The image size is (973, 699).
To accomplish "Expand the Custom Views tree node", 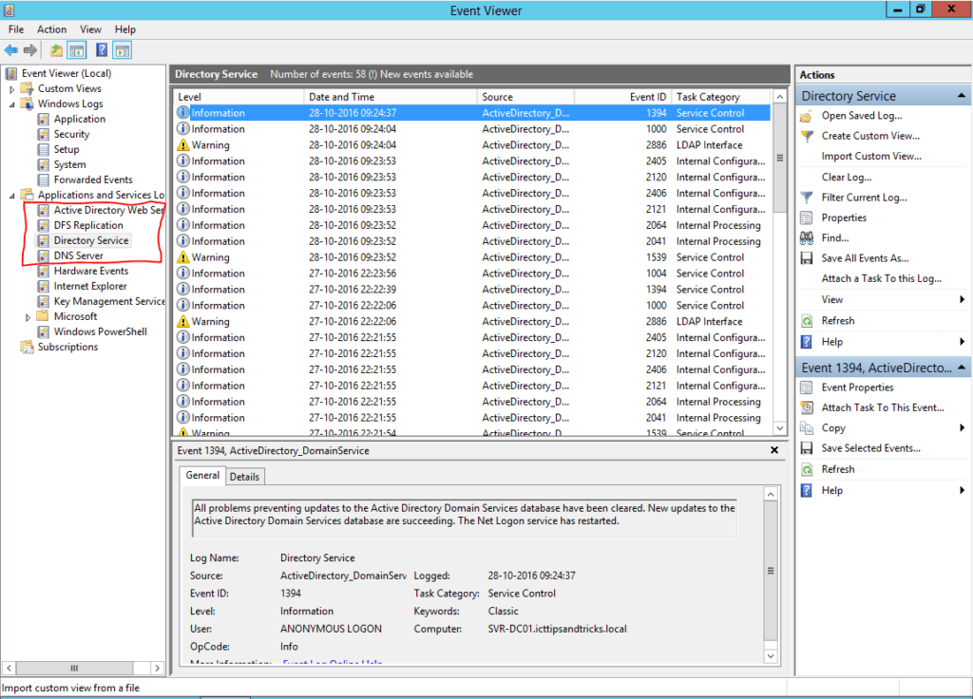I will [12, 88].
